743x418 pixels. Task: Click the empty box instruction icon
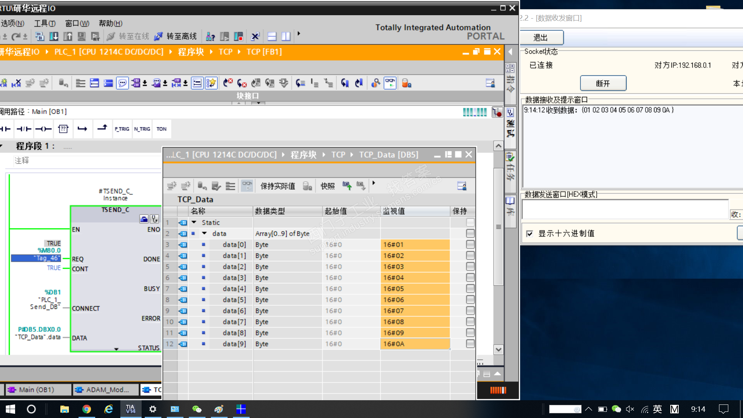(x=63, y=129)
